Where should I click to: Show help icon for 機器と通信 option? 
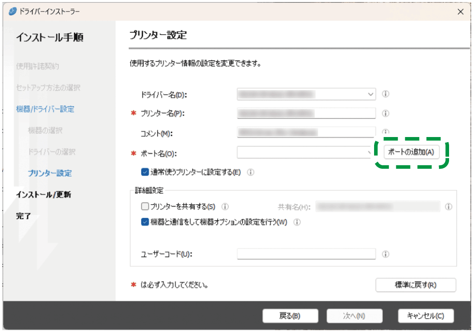point(298,222)
